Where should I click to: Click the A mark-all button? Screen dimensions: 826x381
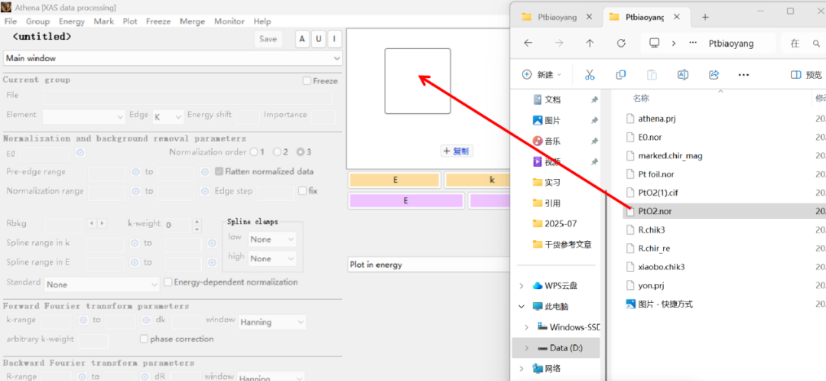(302, 39)
